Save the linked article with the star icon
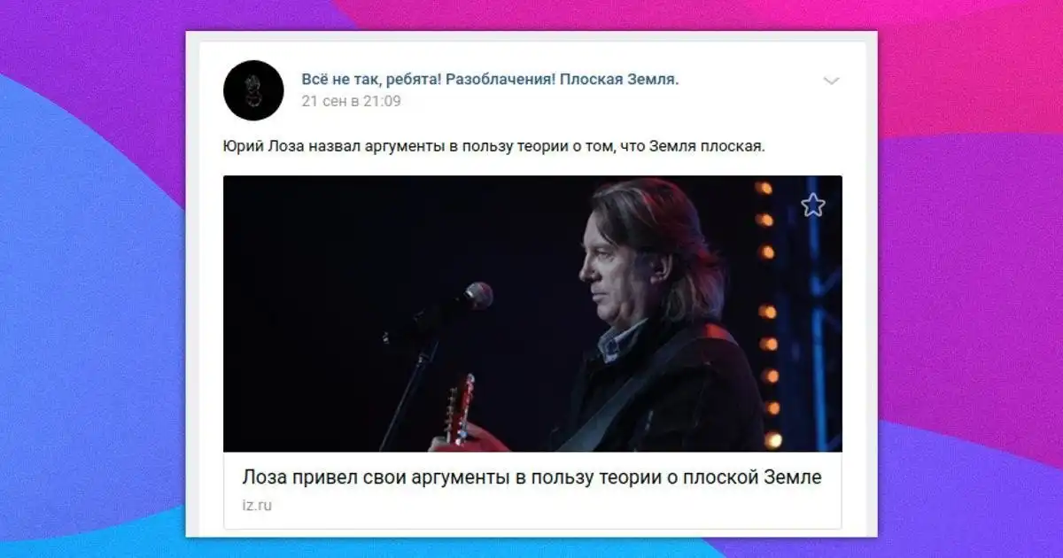 tap(812, 205)
